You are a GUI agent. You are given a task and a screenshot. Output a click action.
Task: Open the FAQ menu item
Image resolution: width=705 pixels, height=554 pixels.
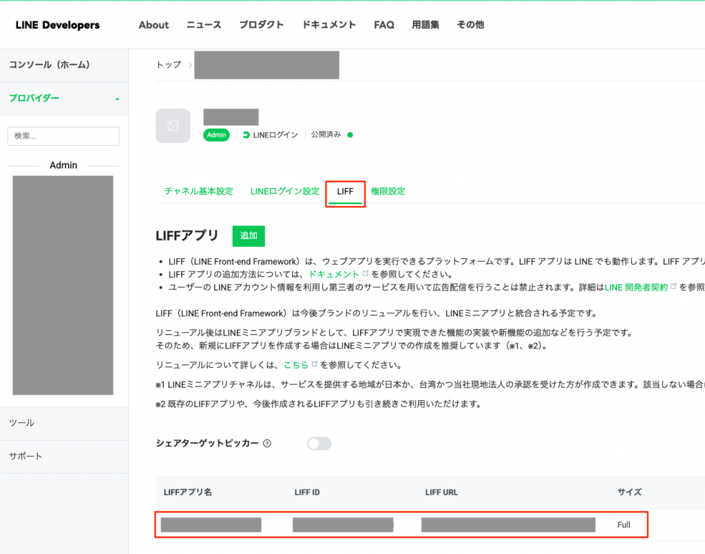click(x=384, y=25)
